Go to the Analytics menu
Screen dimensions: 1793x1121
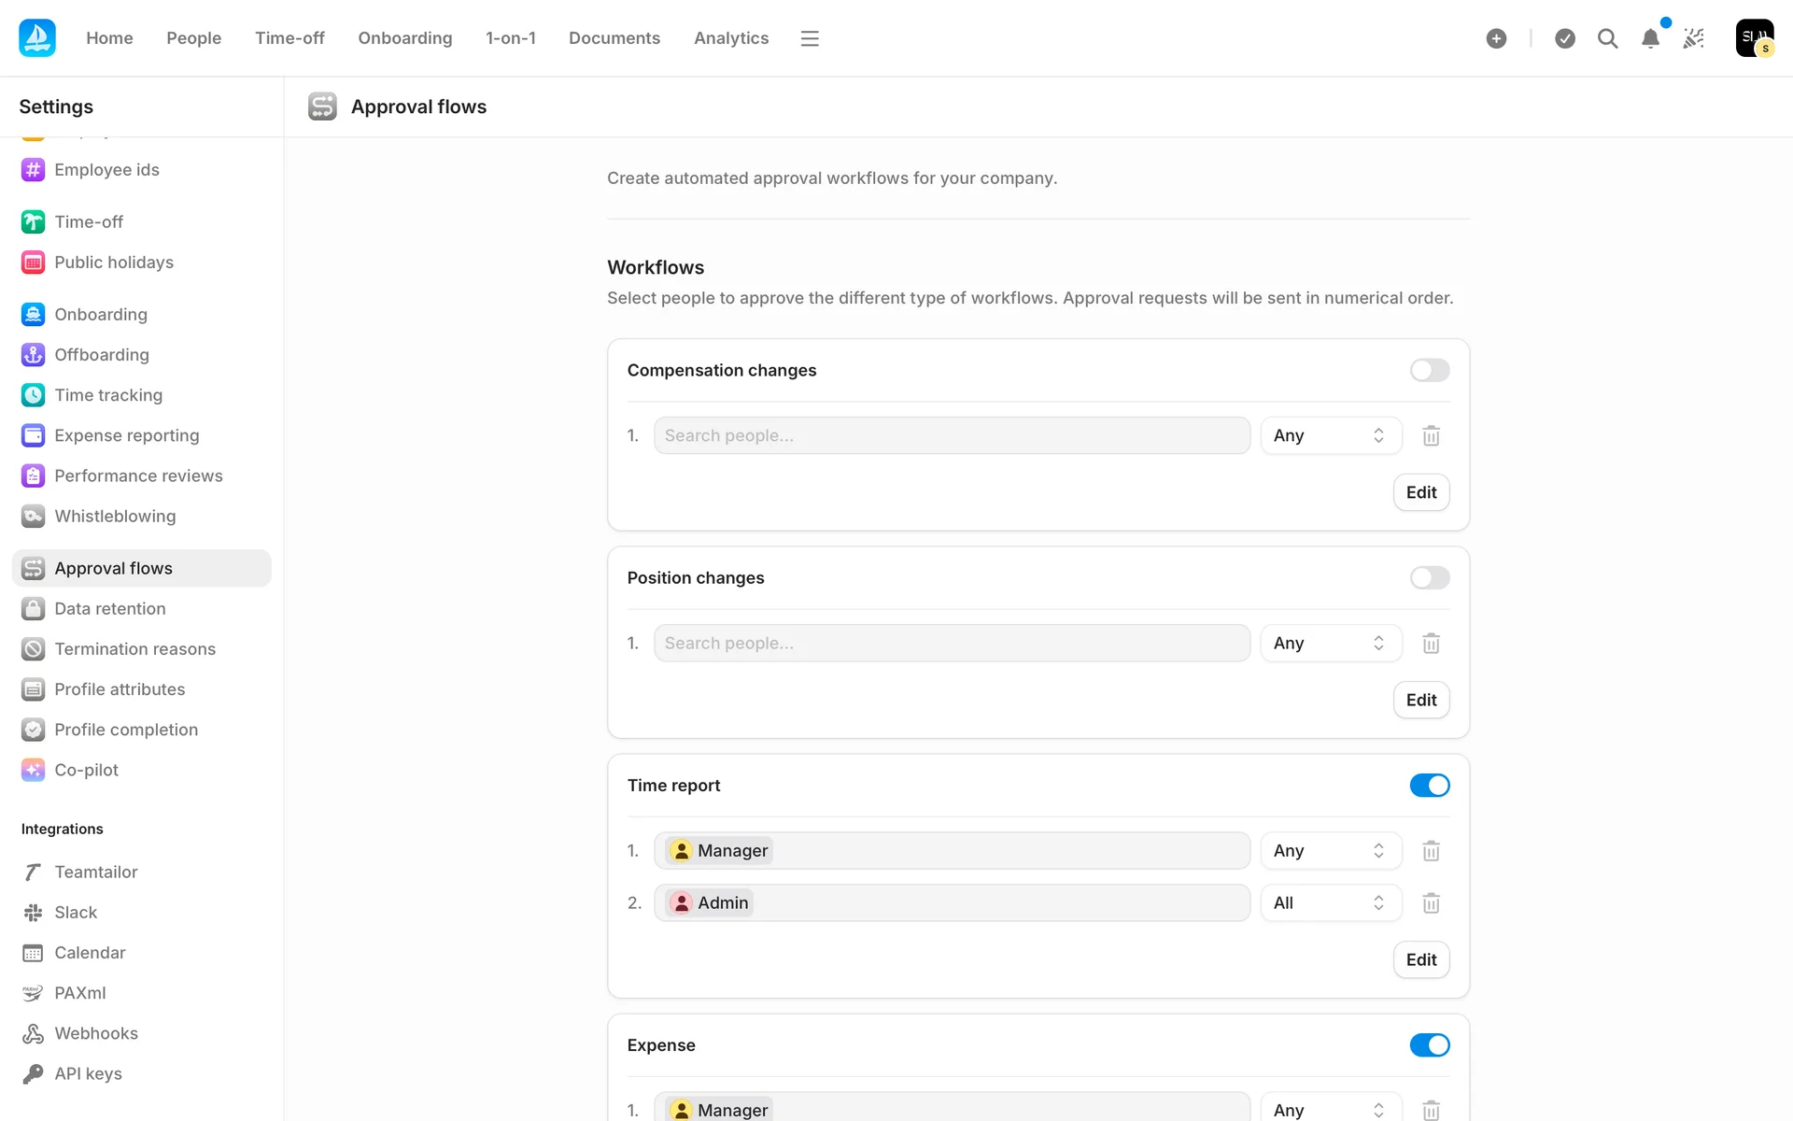click(730, 38)
